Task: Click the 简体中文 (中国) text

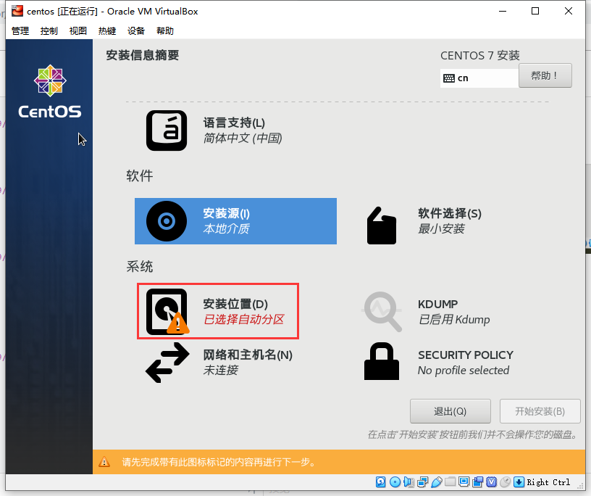Action: pyautogui.click(x=243, y=138)
